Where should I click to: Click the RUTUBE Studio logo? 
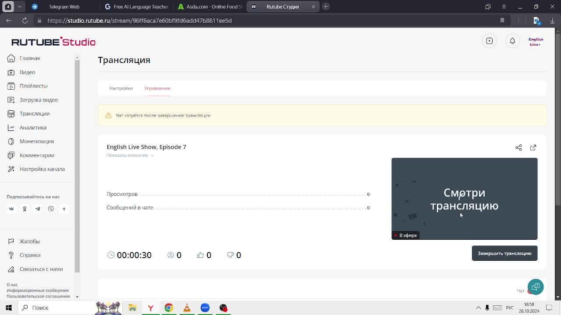coord(53,42)
